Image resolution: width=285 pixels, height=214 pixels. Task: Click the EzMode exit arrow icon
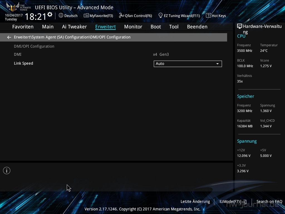pyautogui.click(x=244, y=202)
